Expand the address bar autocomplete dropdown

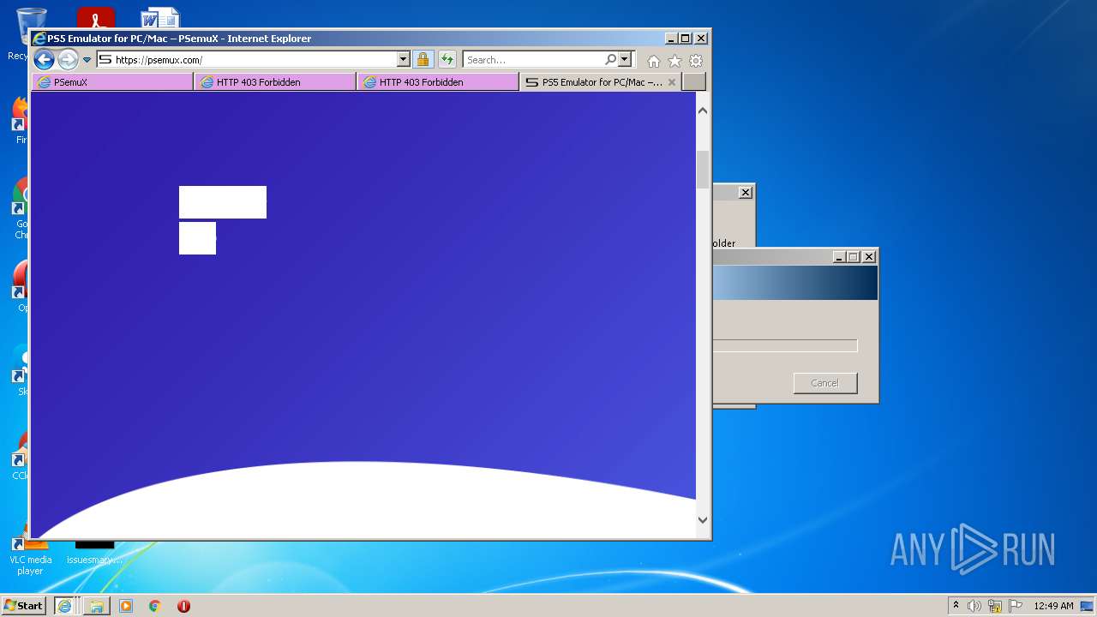coord(404,60)
